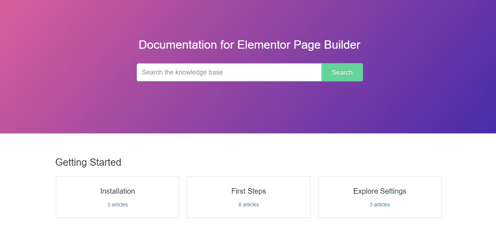Click the Documentation for Elementor Page Builder title
This screenshot has height=242, width=496.
click(x=249, y=45)
